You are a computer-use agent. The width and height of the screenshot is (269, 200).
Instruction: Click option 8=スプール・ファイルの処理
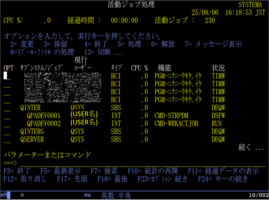pyautogui.click(x=42, y=52)
